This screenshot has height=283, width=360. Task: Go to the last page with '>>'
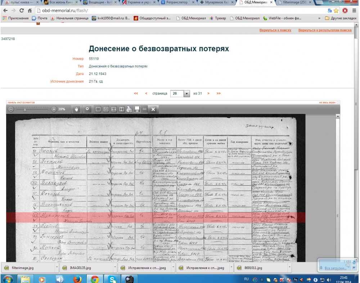(219, 93)
